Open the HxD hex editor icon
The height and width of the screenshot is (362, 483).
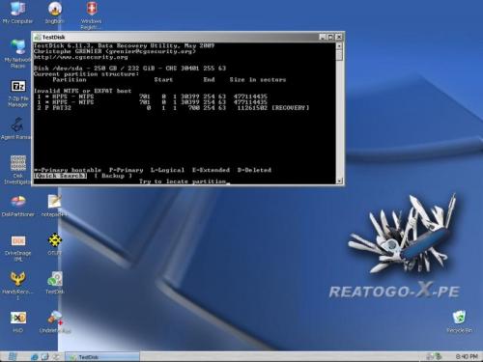(18, 321)
